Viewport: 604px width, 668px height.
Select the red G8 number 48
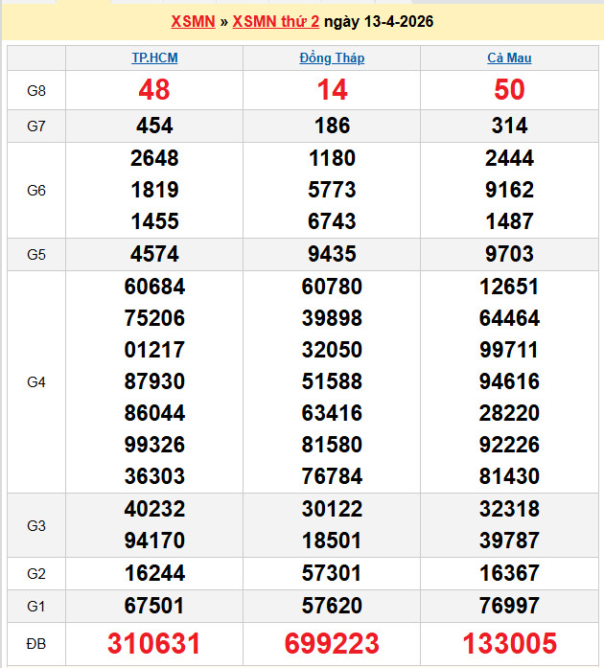click(x=154, y=90)
